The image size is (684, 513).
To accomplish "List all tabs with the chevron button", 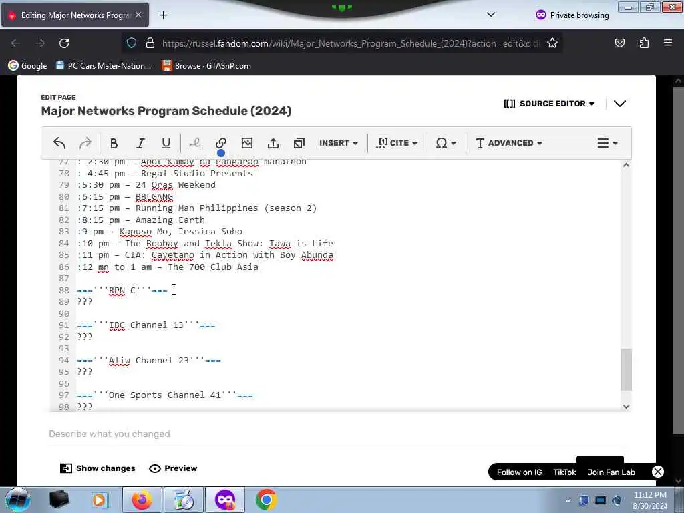I will 491,15.
